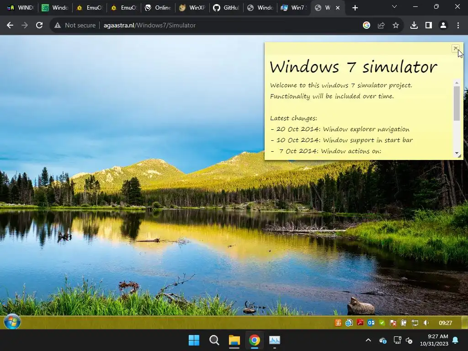
Task: Click the sticky note resize grip
Action: pyautogui.click(x=460, y=156)
